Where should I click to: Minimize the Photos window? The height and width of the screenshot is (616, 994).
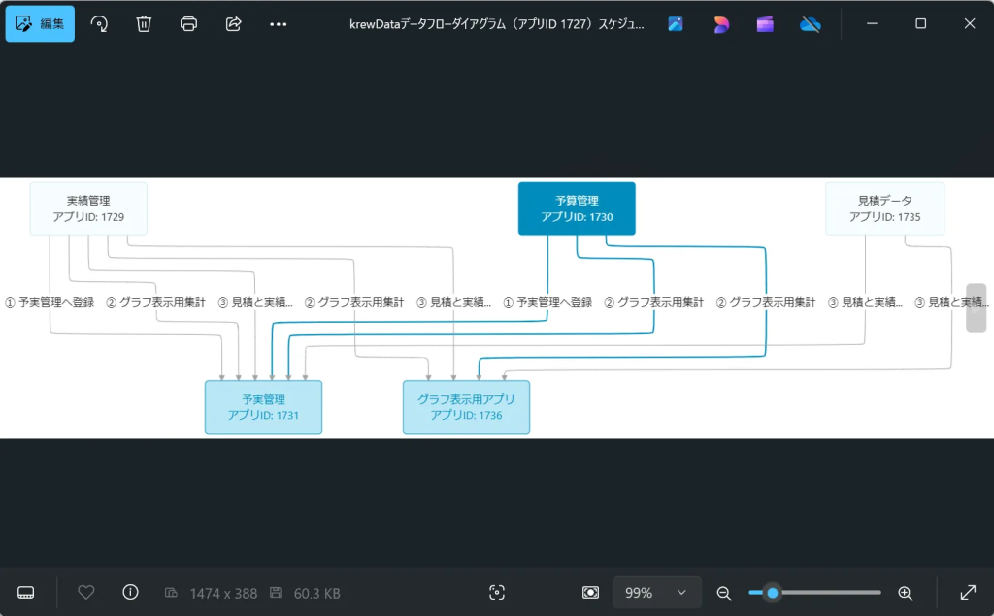[873, 23]
